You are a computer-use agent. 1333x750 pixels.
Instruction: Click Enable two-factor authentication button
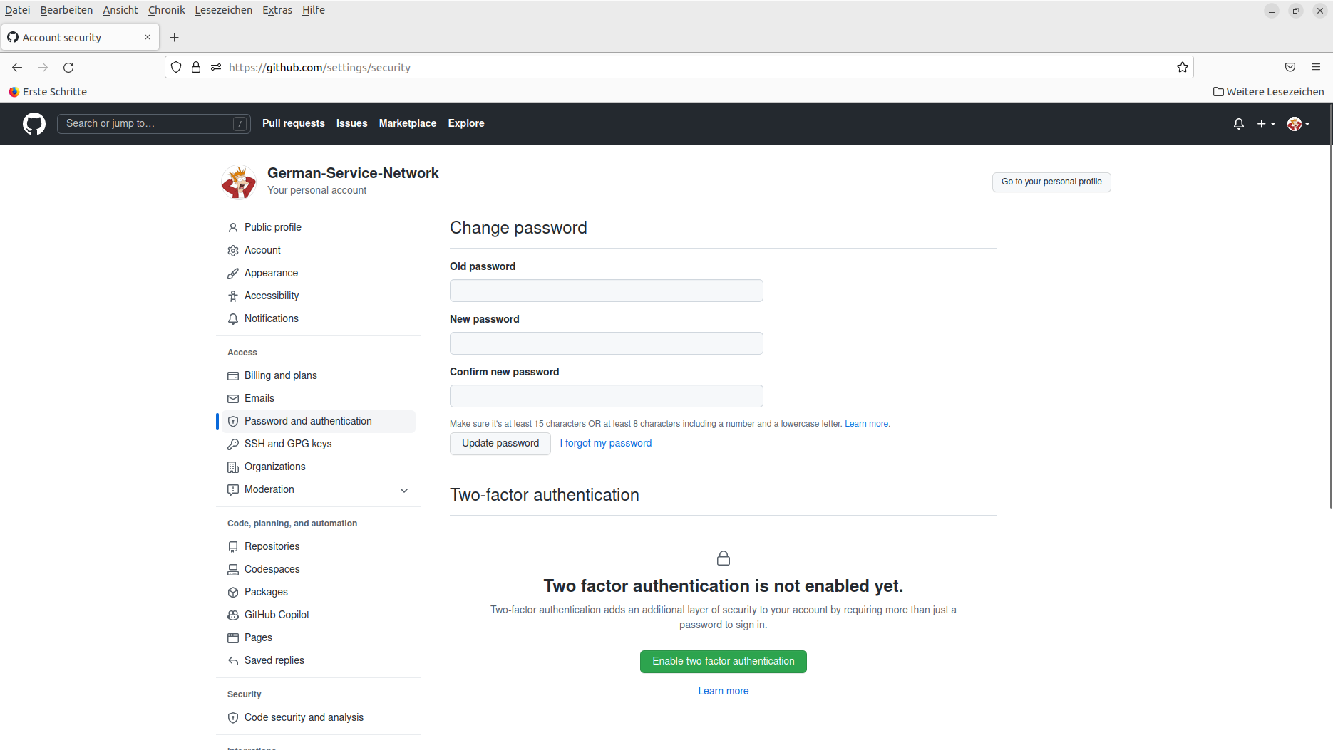coord(724,662)
